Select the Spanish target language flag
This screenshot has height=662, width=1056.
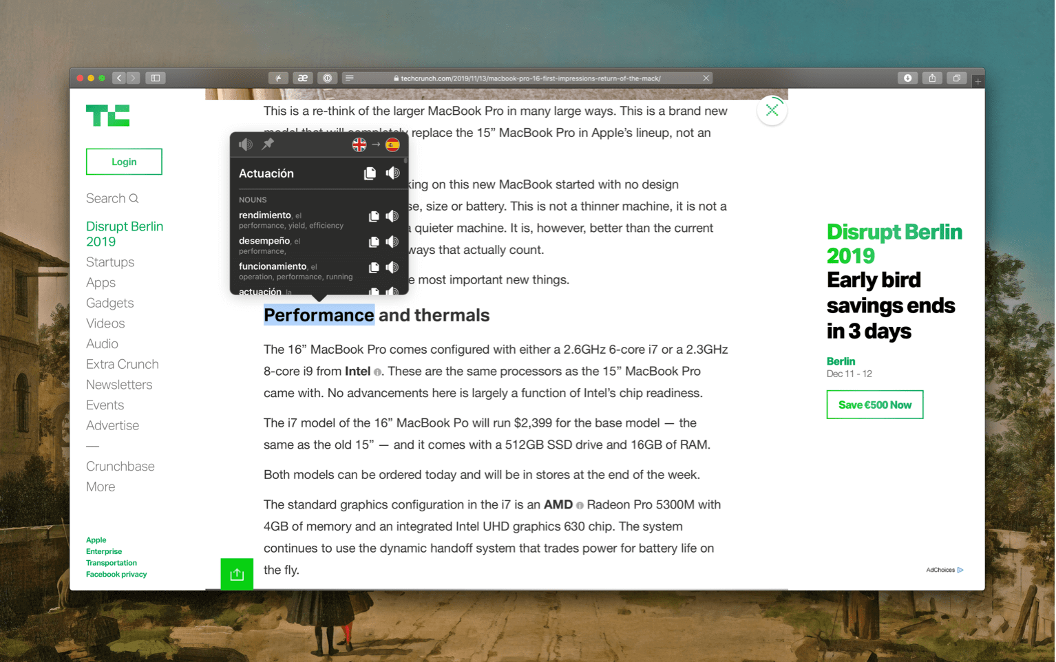click(x=392, y=145)
